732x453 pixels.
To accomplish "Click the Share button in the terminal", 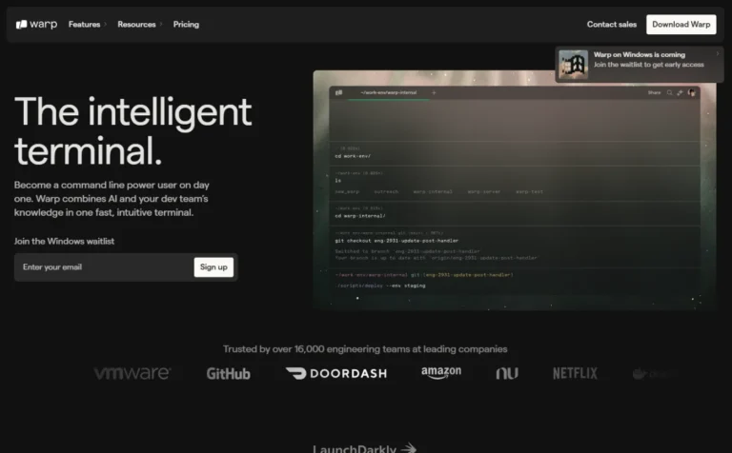I will pos(654,92).
